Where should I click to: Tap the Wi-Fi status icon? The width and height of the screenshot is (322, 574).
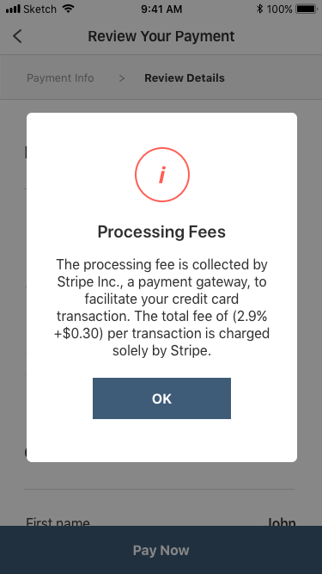tap(69, 9)
